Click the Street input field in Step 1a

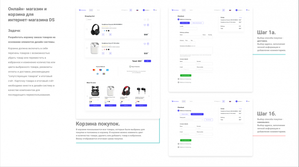click(x=191, y=37)
